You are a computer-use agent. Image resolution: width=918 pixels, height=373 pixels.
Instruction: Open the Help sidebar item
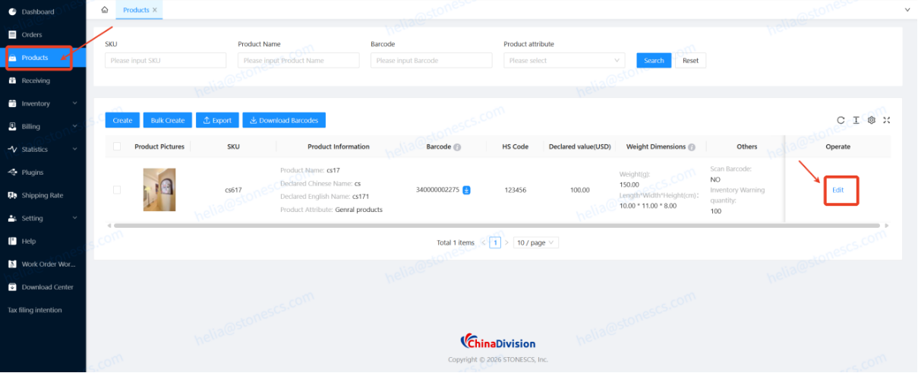tap(43, 241)
